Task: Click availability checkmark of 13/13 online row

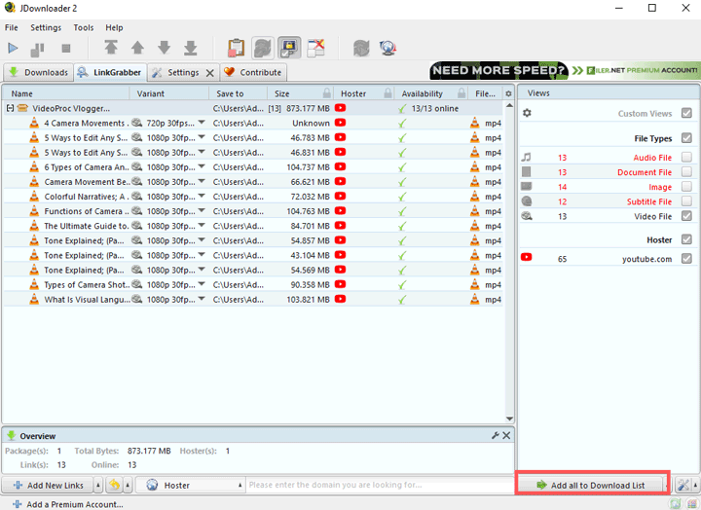Action: point(402,109)
